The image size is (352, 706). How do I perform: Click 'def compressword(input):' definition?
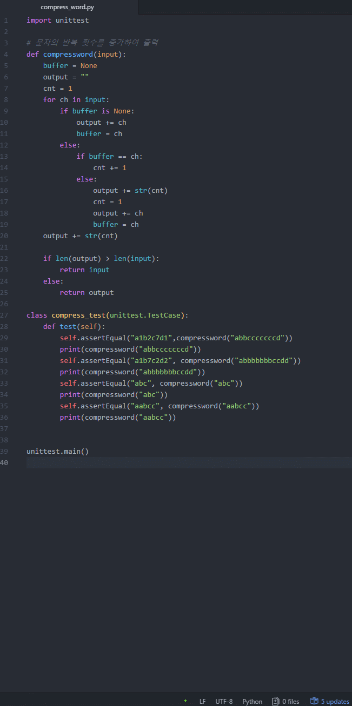tap(76, 55)
